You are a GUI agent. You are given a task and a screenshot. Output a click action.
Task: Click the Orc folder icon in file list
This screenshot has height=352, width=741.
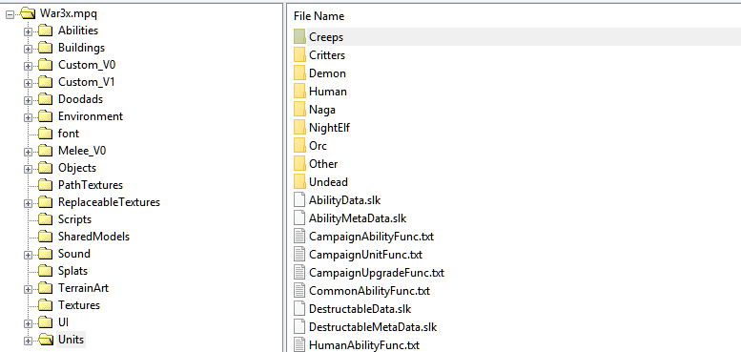pyautogui.click(x=299, y=146)
